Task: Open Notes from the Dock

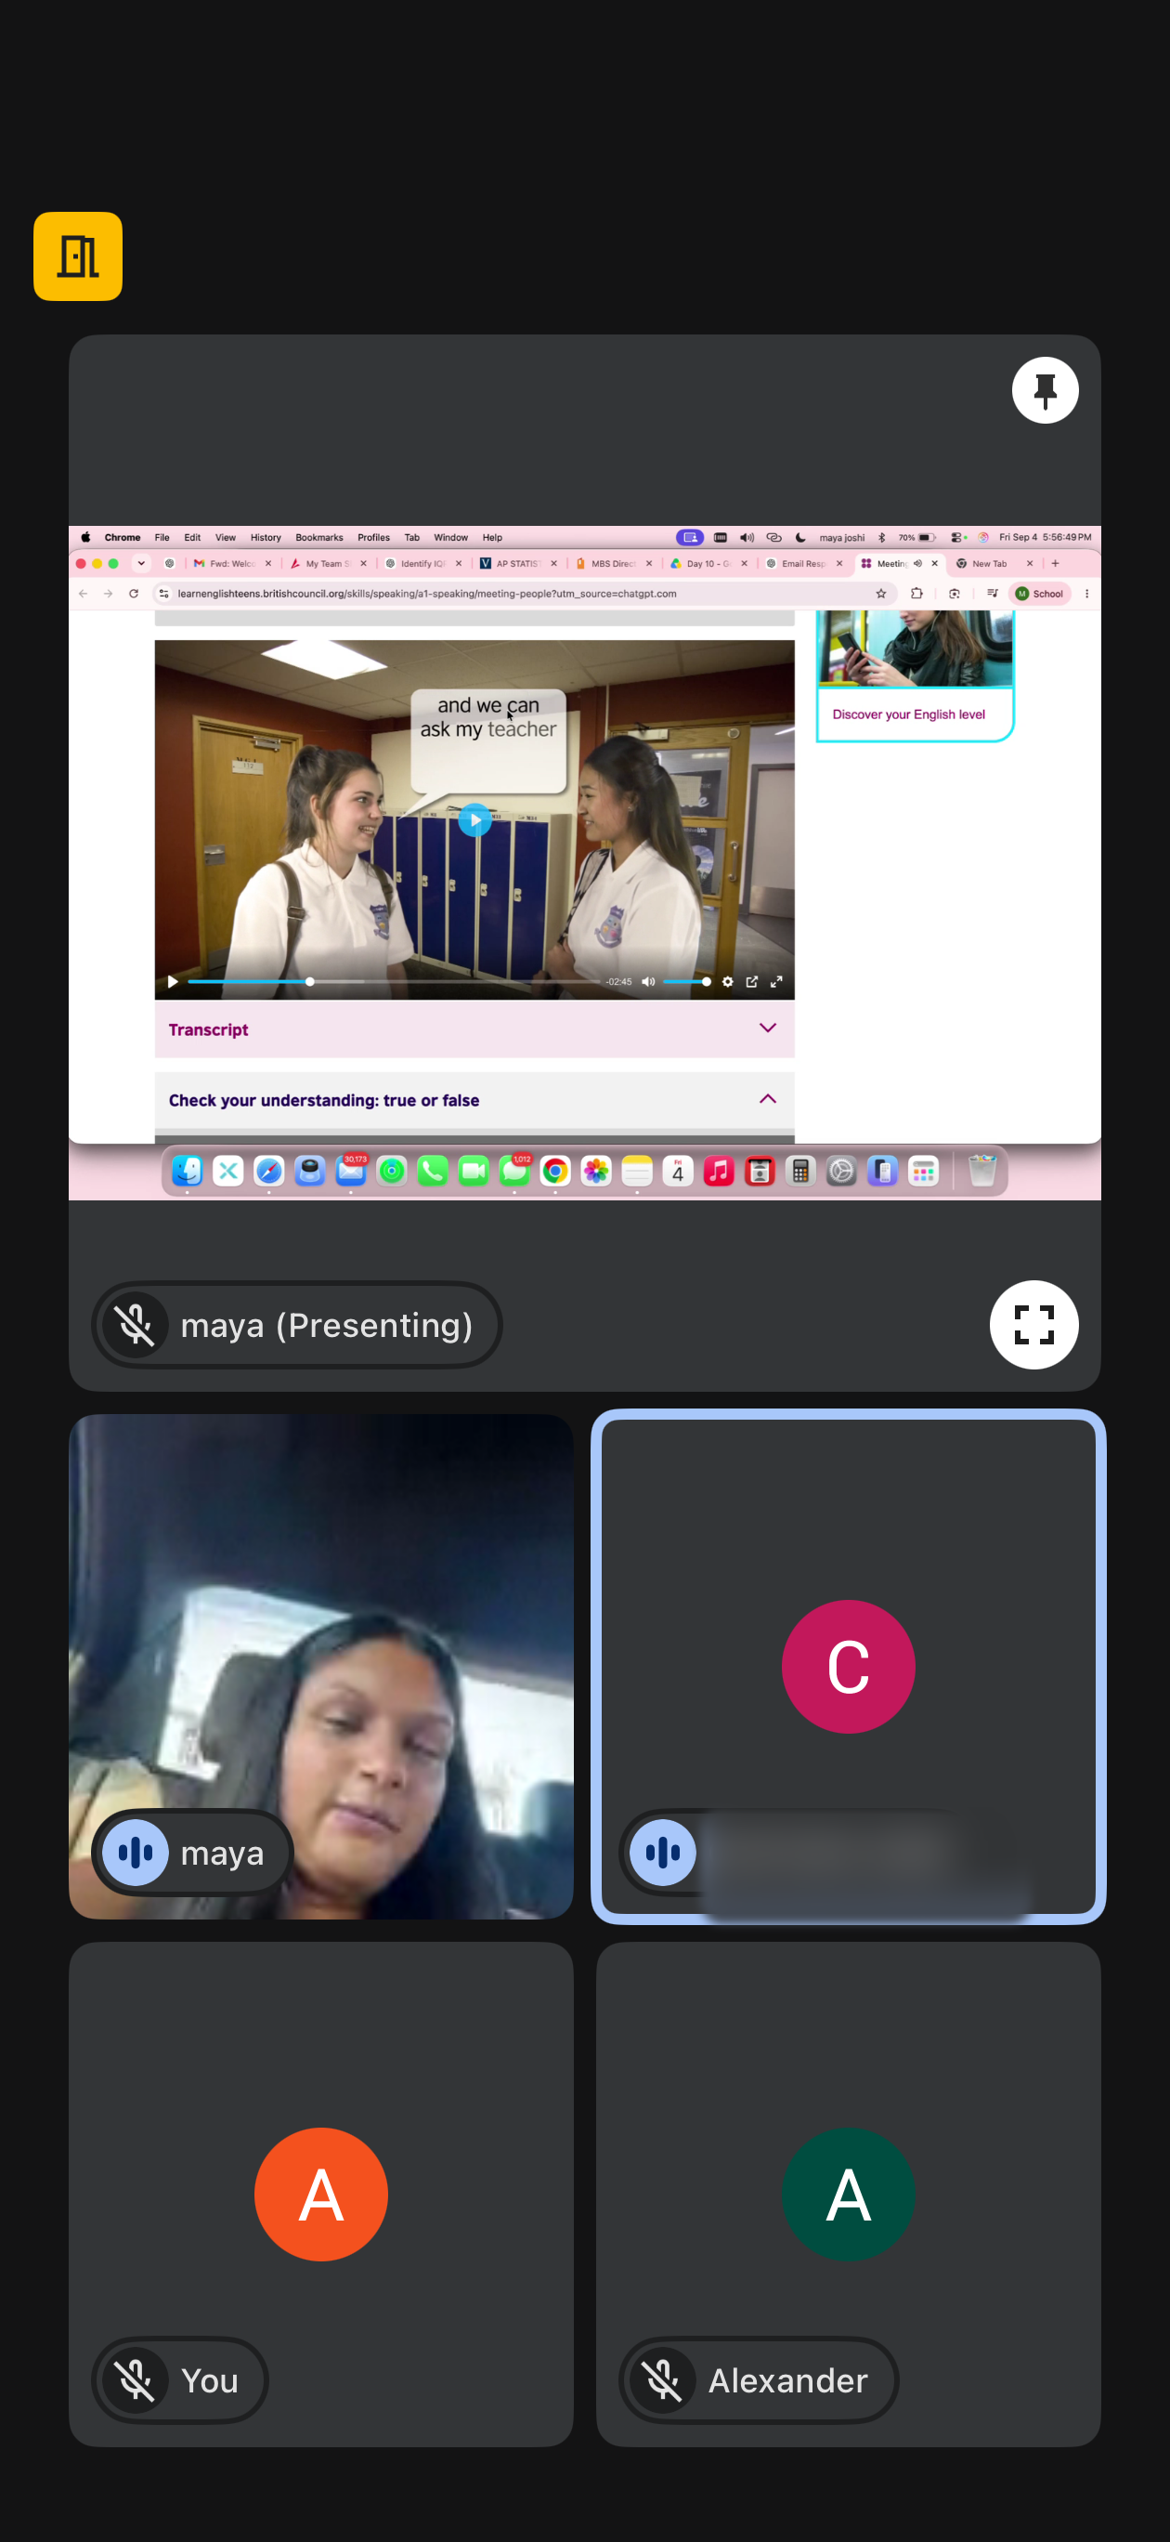Action: pos(636,1172)
